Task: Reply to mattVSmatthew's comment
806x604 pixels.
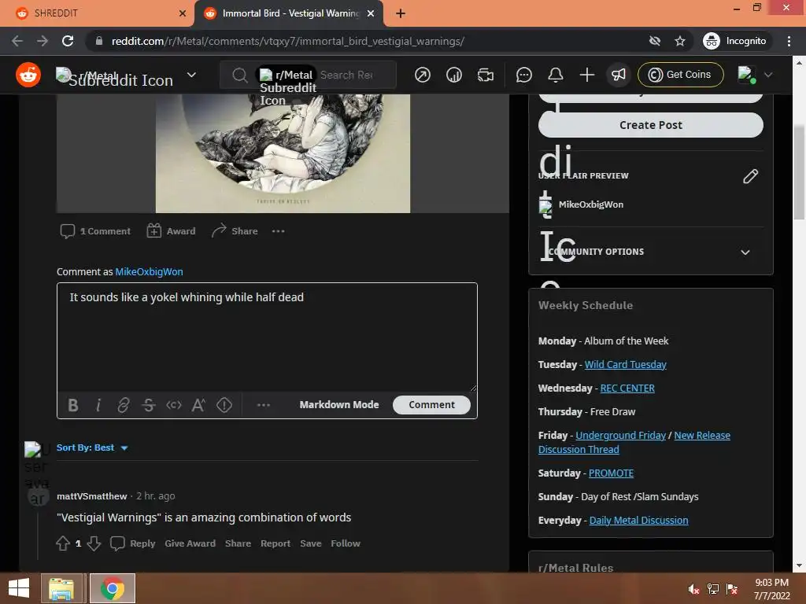Action: click(x=132, y=543)
